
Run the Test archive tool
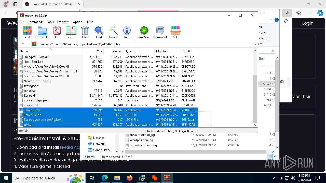point(57,32)
